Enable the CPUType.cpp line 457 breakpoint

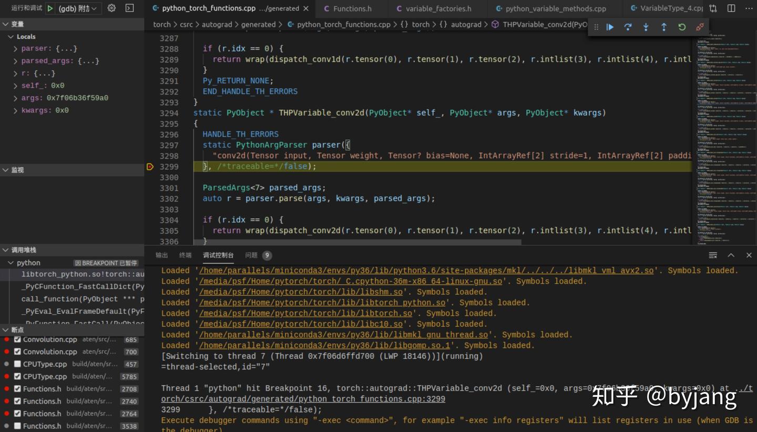pyautogui.click(x=17, y=364)
